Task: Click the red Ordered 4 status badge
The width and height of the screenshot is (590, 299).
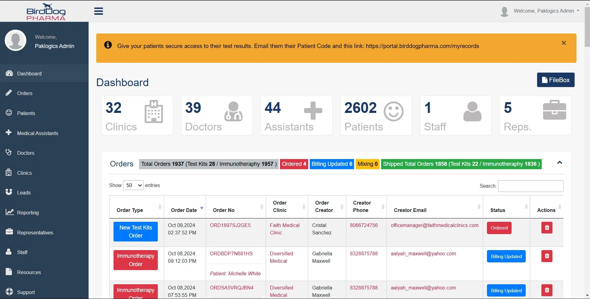Action: click(294, 164)
